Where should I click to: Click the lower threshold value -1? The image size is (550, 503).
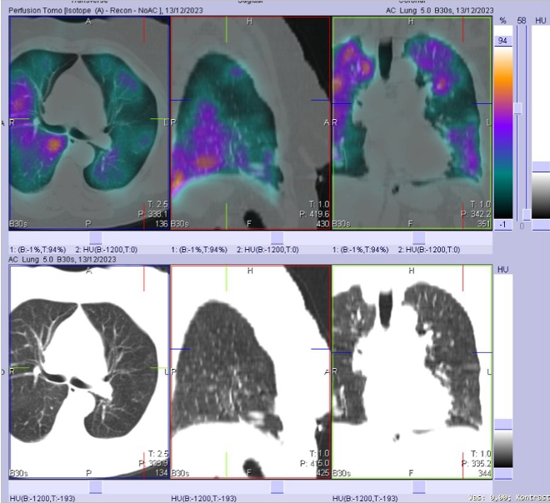502,225
